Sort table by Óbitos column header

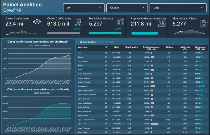pyautogui.click(x=169, y=47)
